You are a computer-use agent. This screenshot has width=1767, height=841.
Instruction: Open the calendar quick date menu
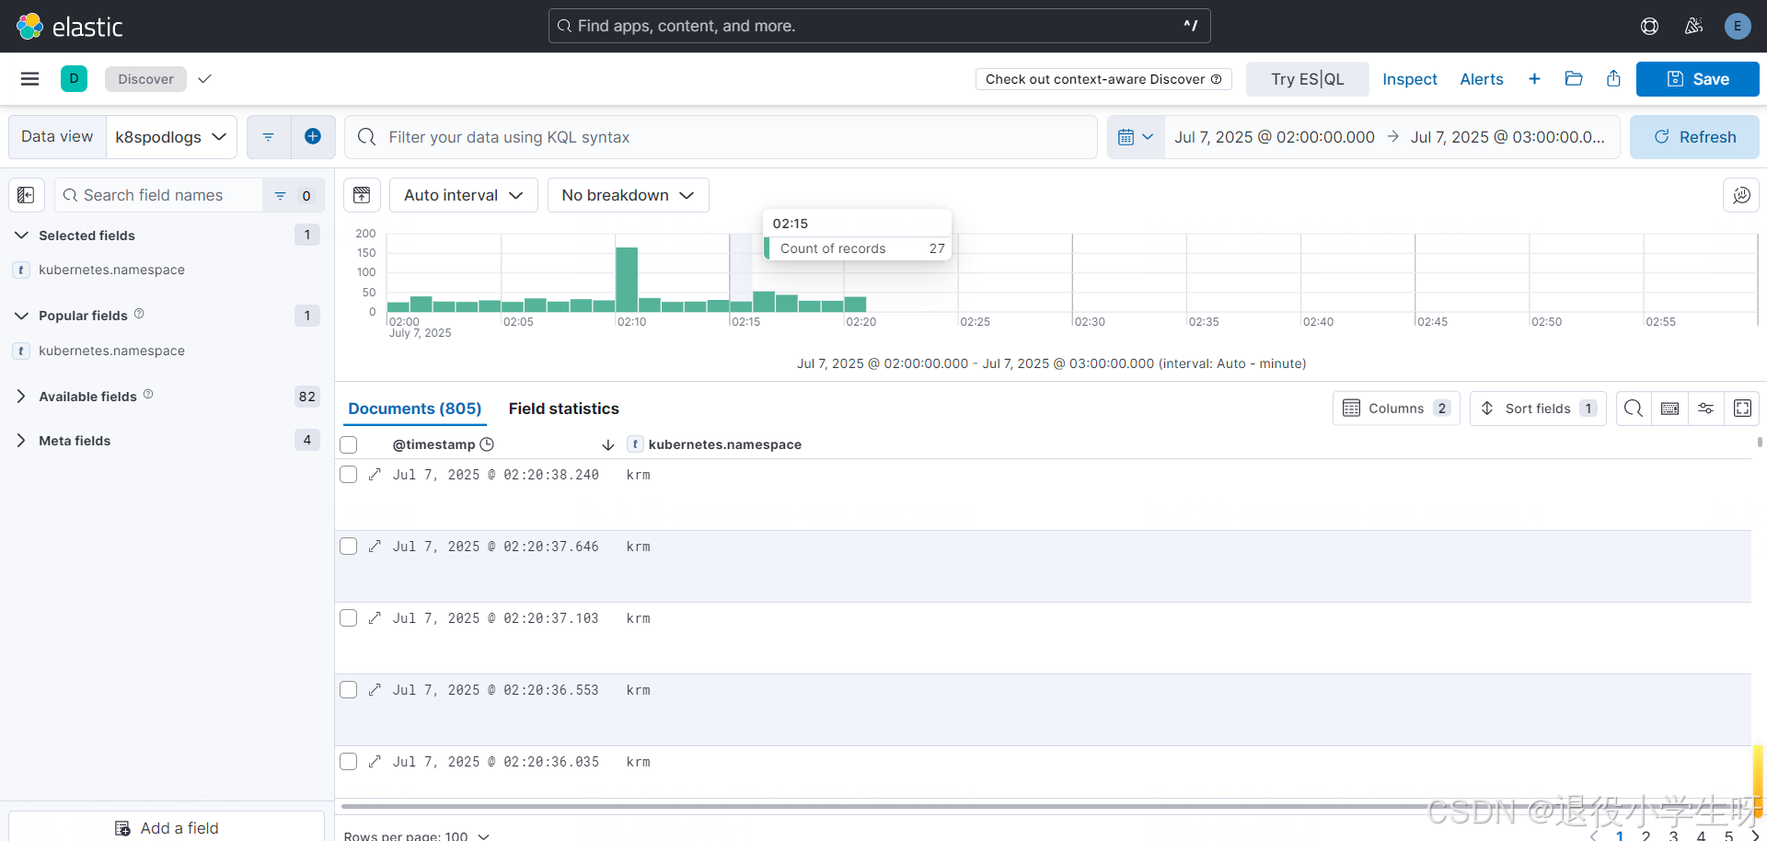tap(1136, 137)
